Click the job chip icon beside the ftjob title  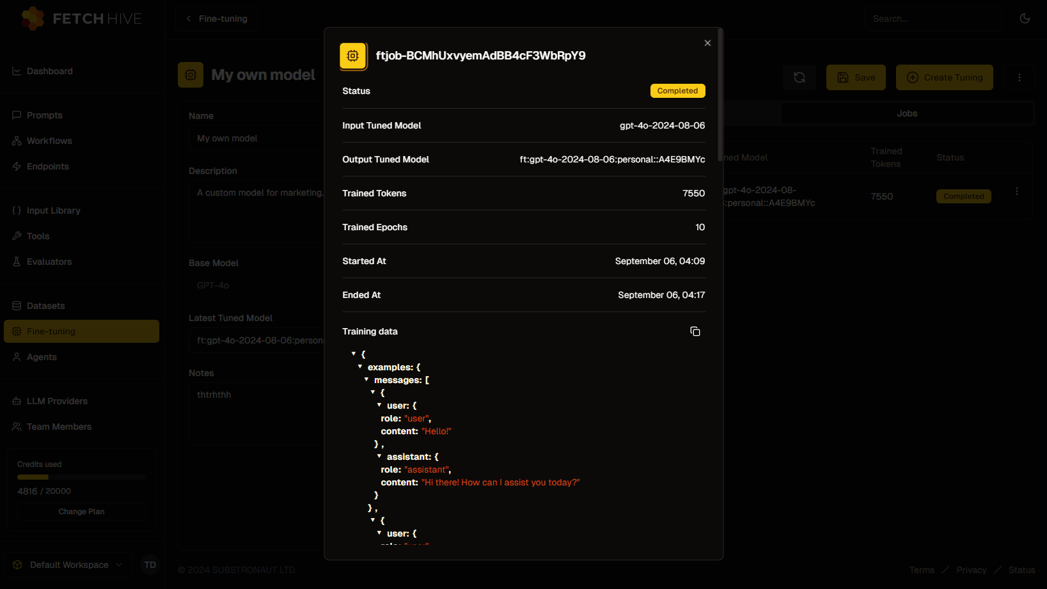[x=353, y=56]
